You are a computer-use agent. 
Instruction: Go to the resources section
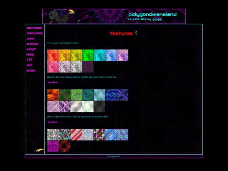tap(35, 33)
